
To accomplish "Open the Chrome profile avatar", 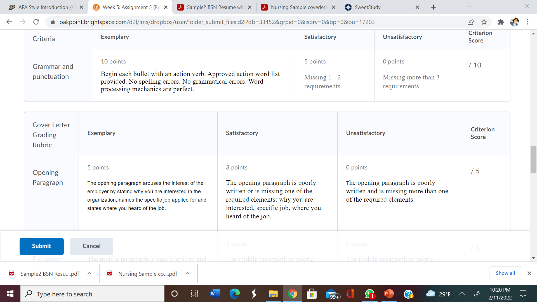I will click(x=514, y=22).
